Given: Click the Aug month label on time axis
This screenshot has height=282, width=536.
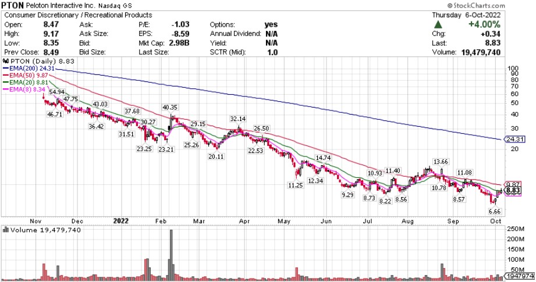Looking at the screenshot, I should [407, 221].
